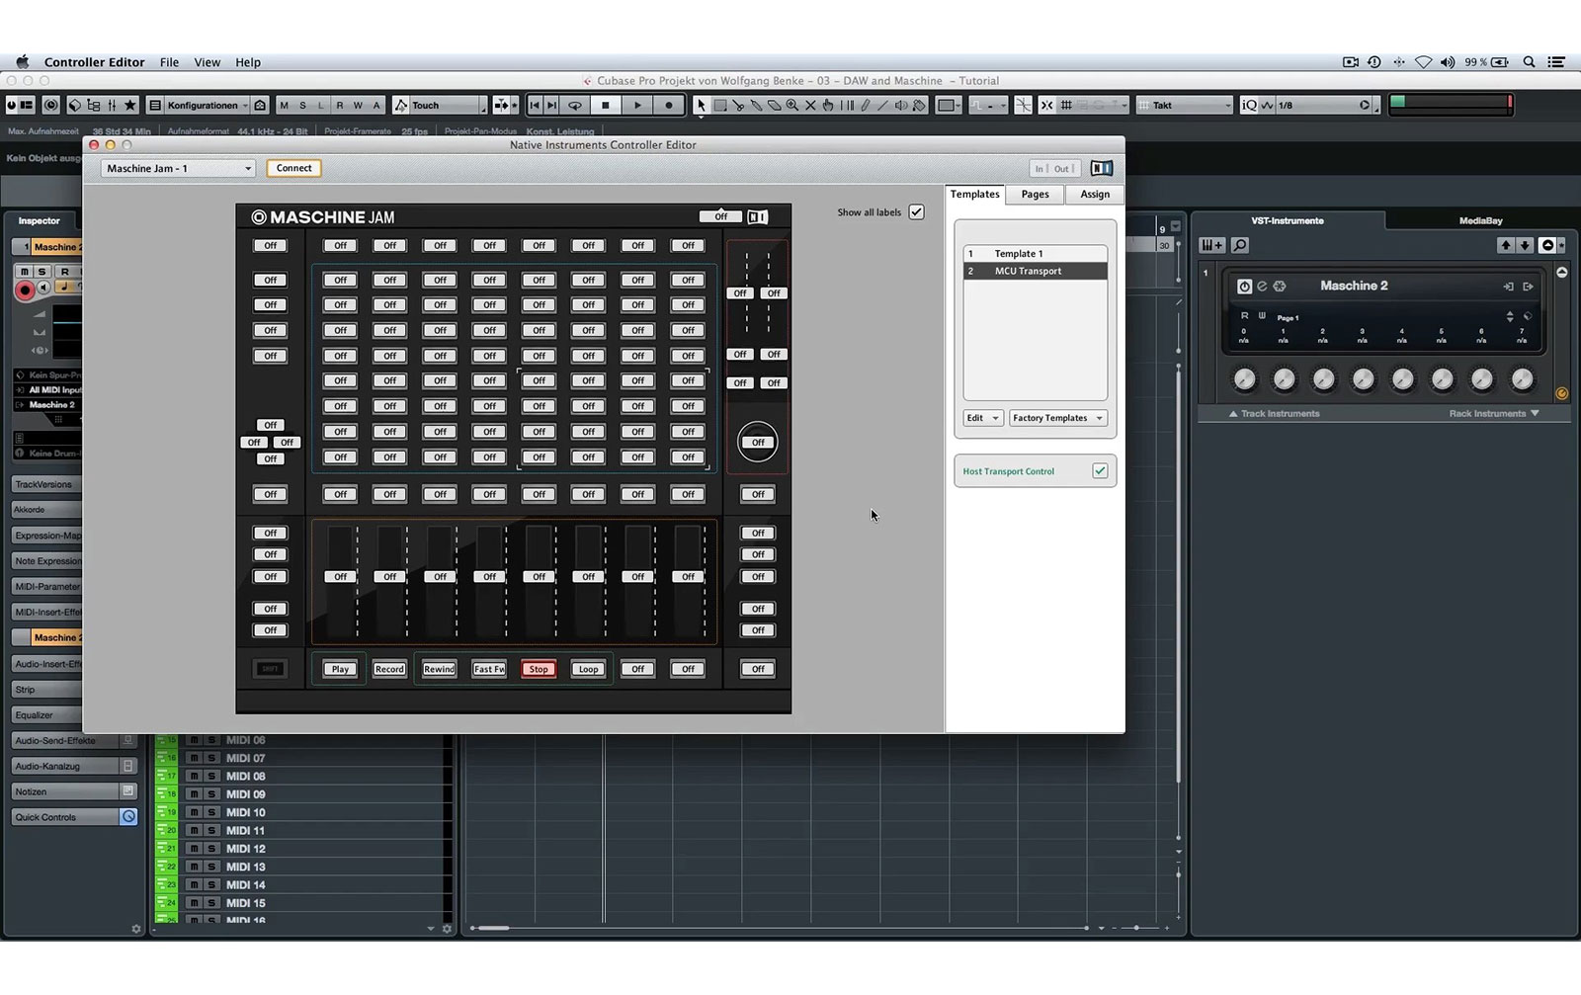Switch to the MediaBay tab
Image resolution: width=1581 pixels, height=995 pixels.
pyautogui.click(x=1480, y=220)
